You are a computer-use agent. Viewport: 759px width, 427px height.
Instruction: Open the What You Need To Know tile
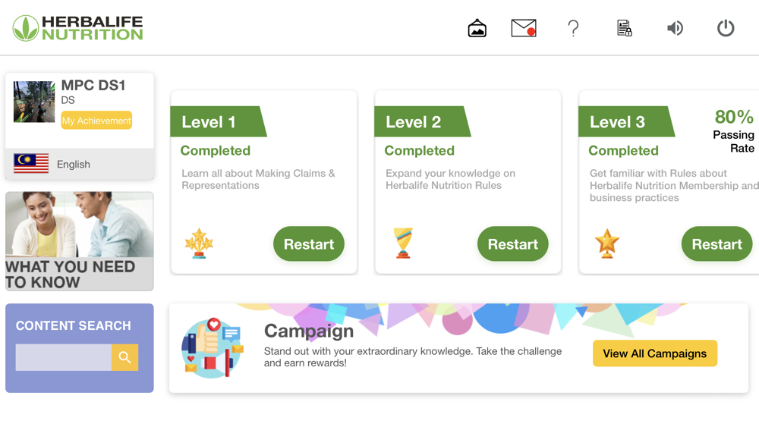(x=80, y=241)
